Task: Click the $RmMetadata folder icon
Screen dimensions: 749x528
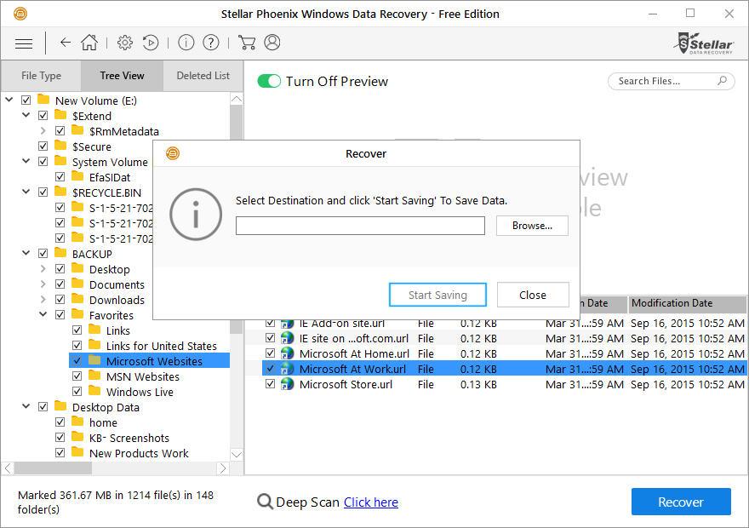Action: coord(77,130)
